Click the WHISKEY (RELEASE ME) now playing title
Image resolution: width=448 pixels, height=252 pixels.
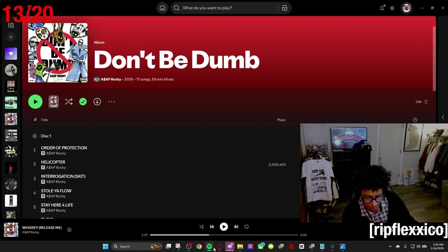point(42,227)
